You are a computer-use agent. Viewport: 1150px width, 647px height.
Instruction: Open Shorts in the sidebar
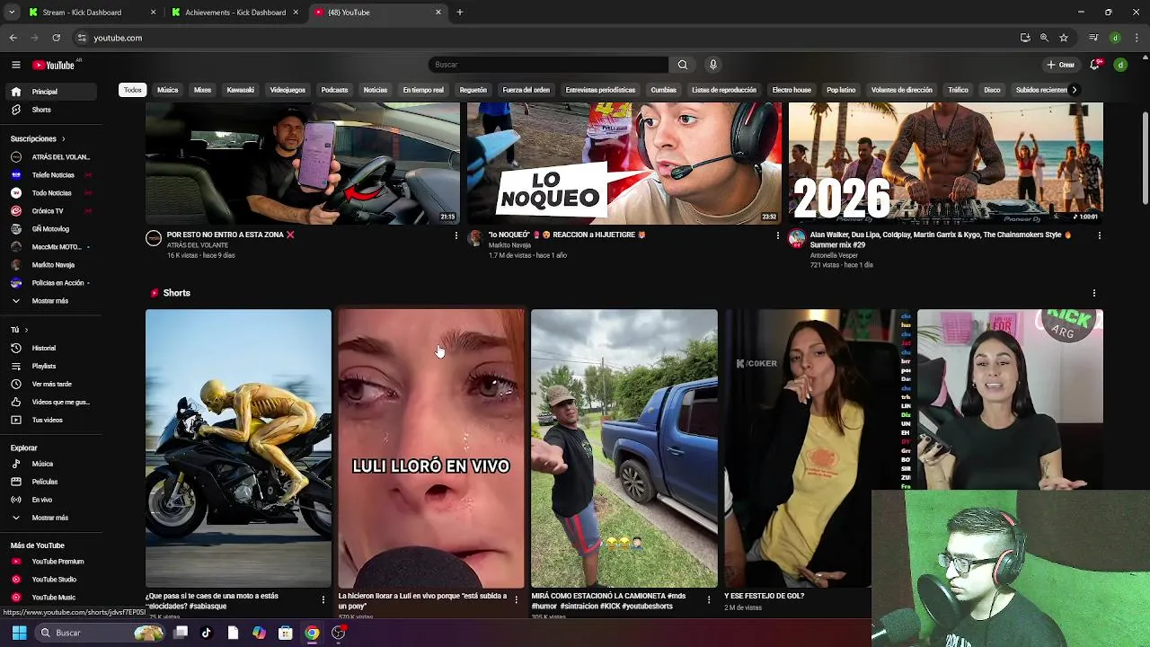49,110
